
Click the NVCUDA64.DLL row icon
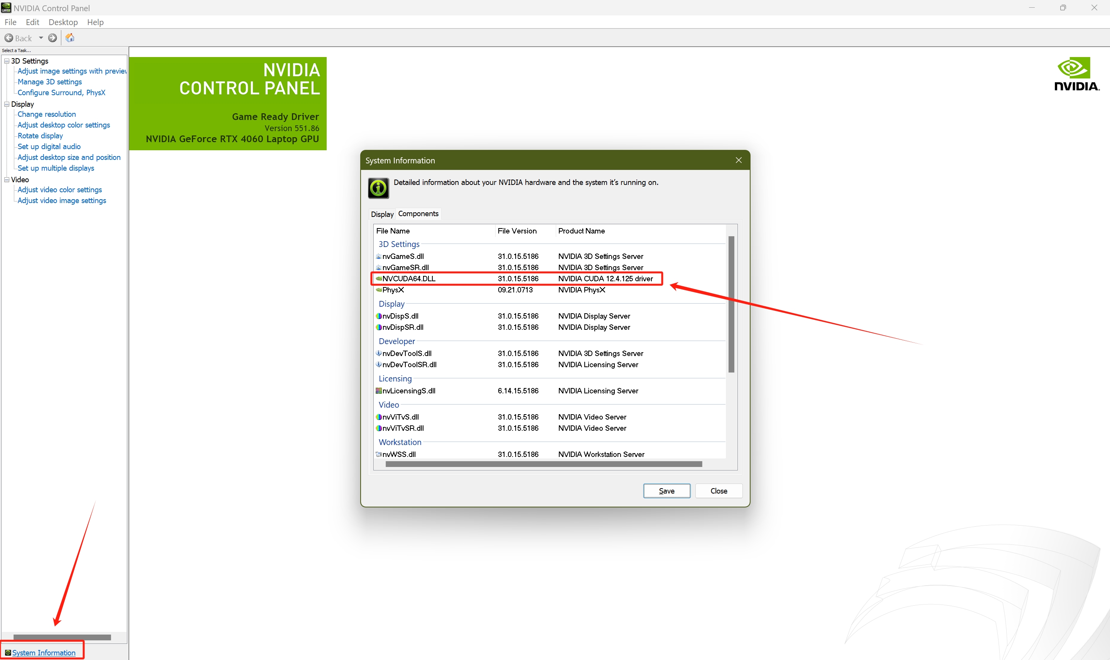tap(379, 279)
